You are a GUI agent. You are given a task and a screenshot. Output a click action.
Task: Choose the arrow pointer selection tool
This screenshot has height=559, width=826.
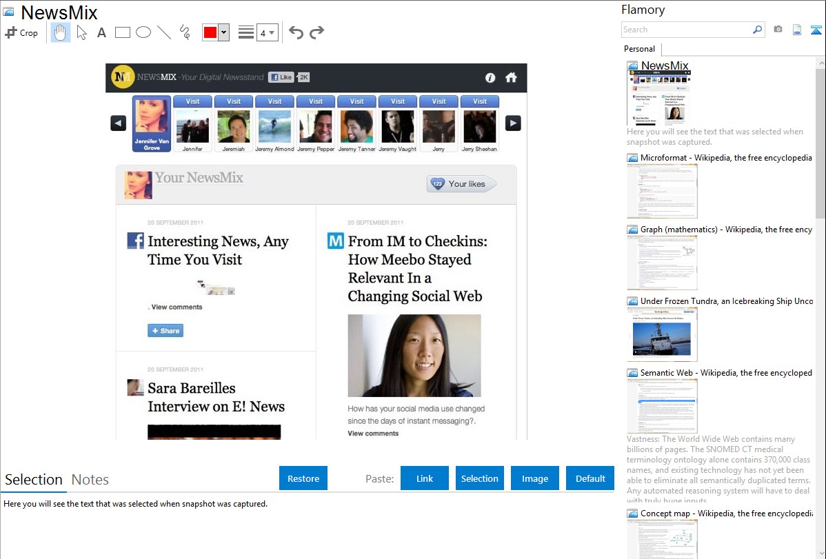[81, 32]
